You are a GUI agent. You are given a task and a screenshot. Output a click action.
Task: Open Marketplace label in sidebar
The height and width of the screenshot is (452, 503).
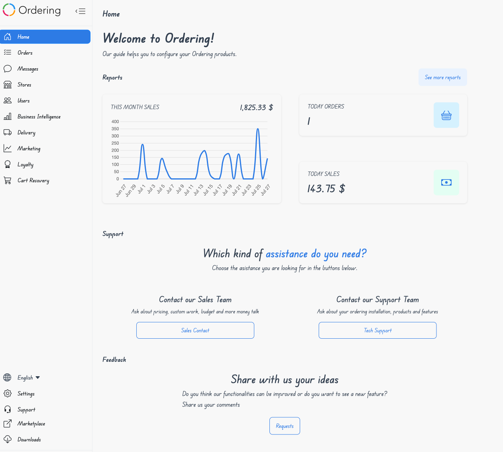click(31, 424)
